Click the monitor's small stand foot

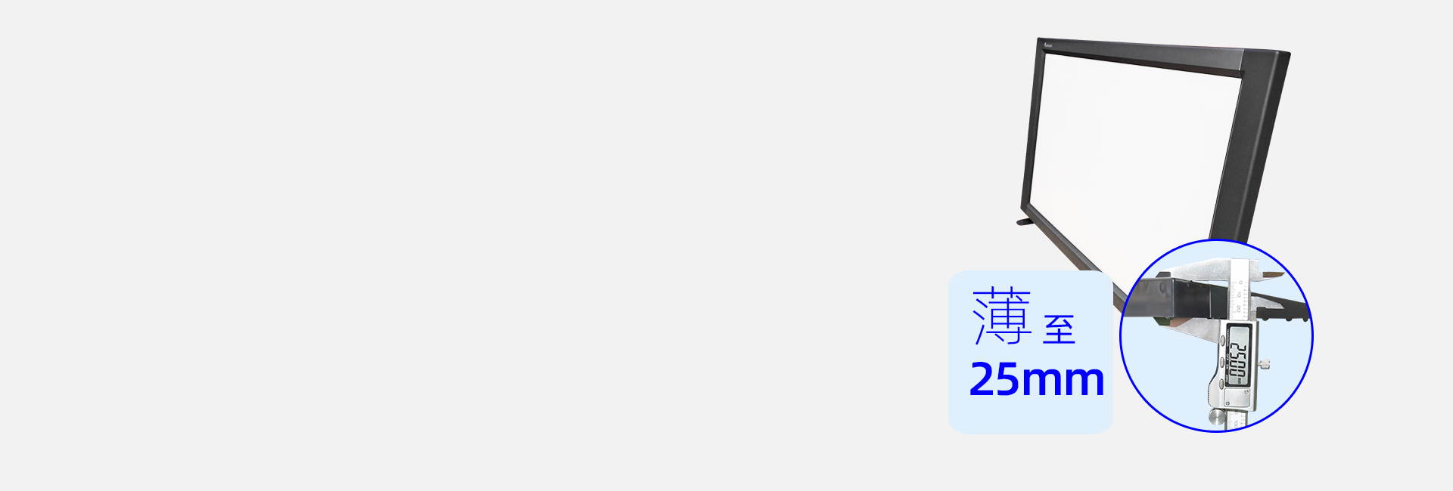click(1025, 221)
